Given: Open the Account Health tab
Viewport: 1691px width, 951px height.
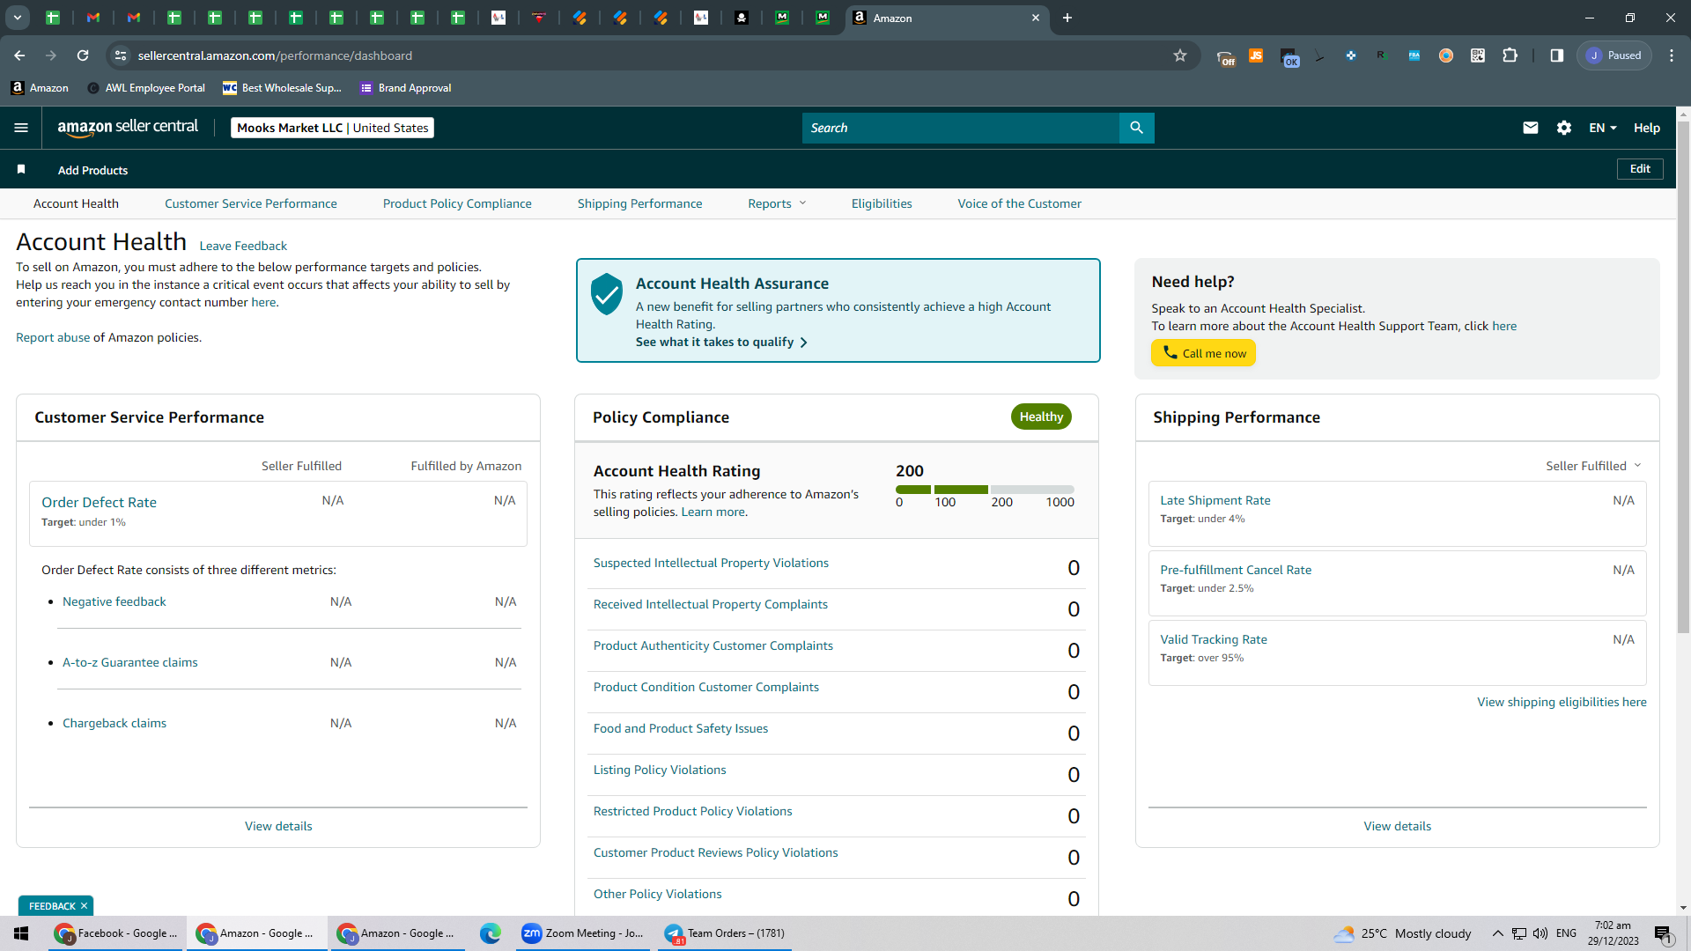Looking at the screenshot, I should 76,203.
